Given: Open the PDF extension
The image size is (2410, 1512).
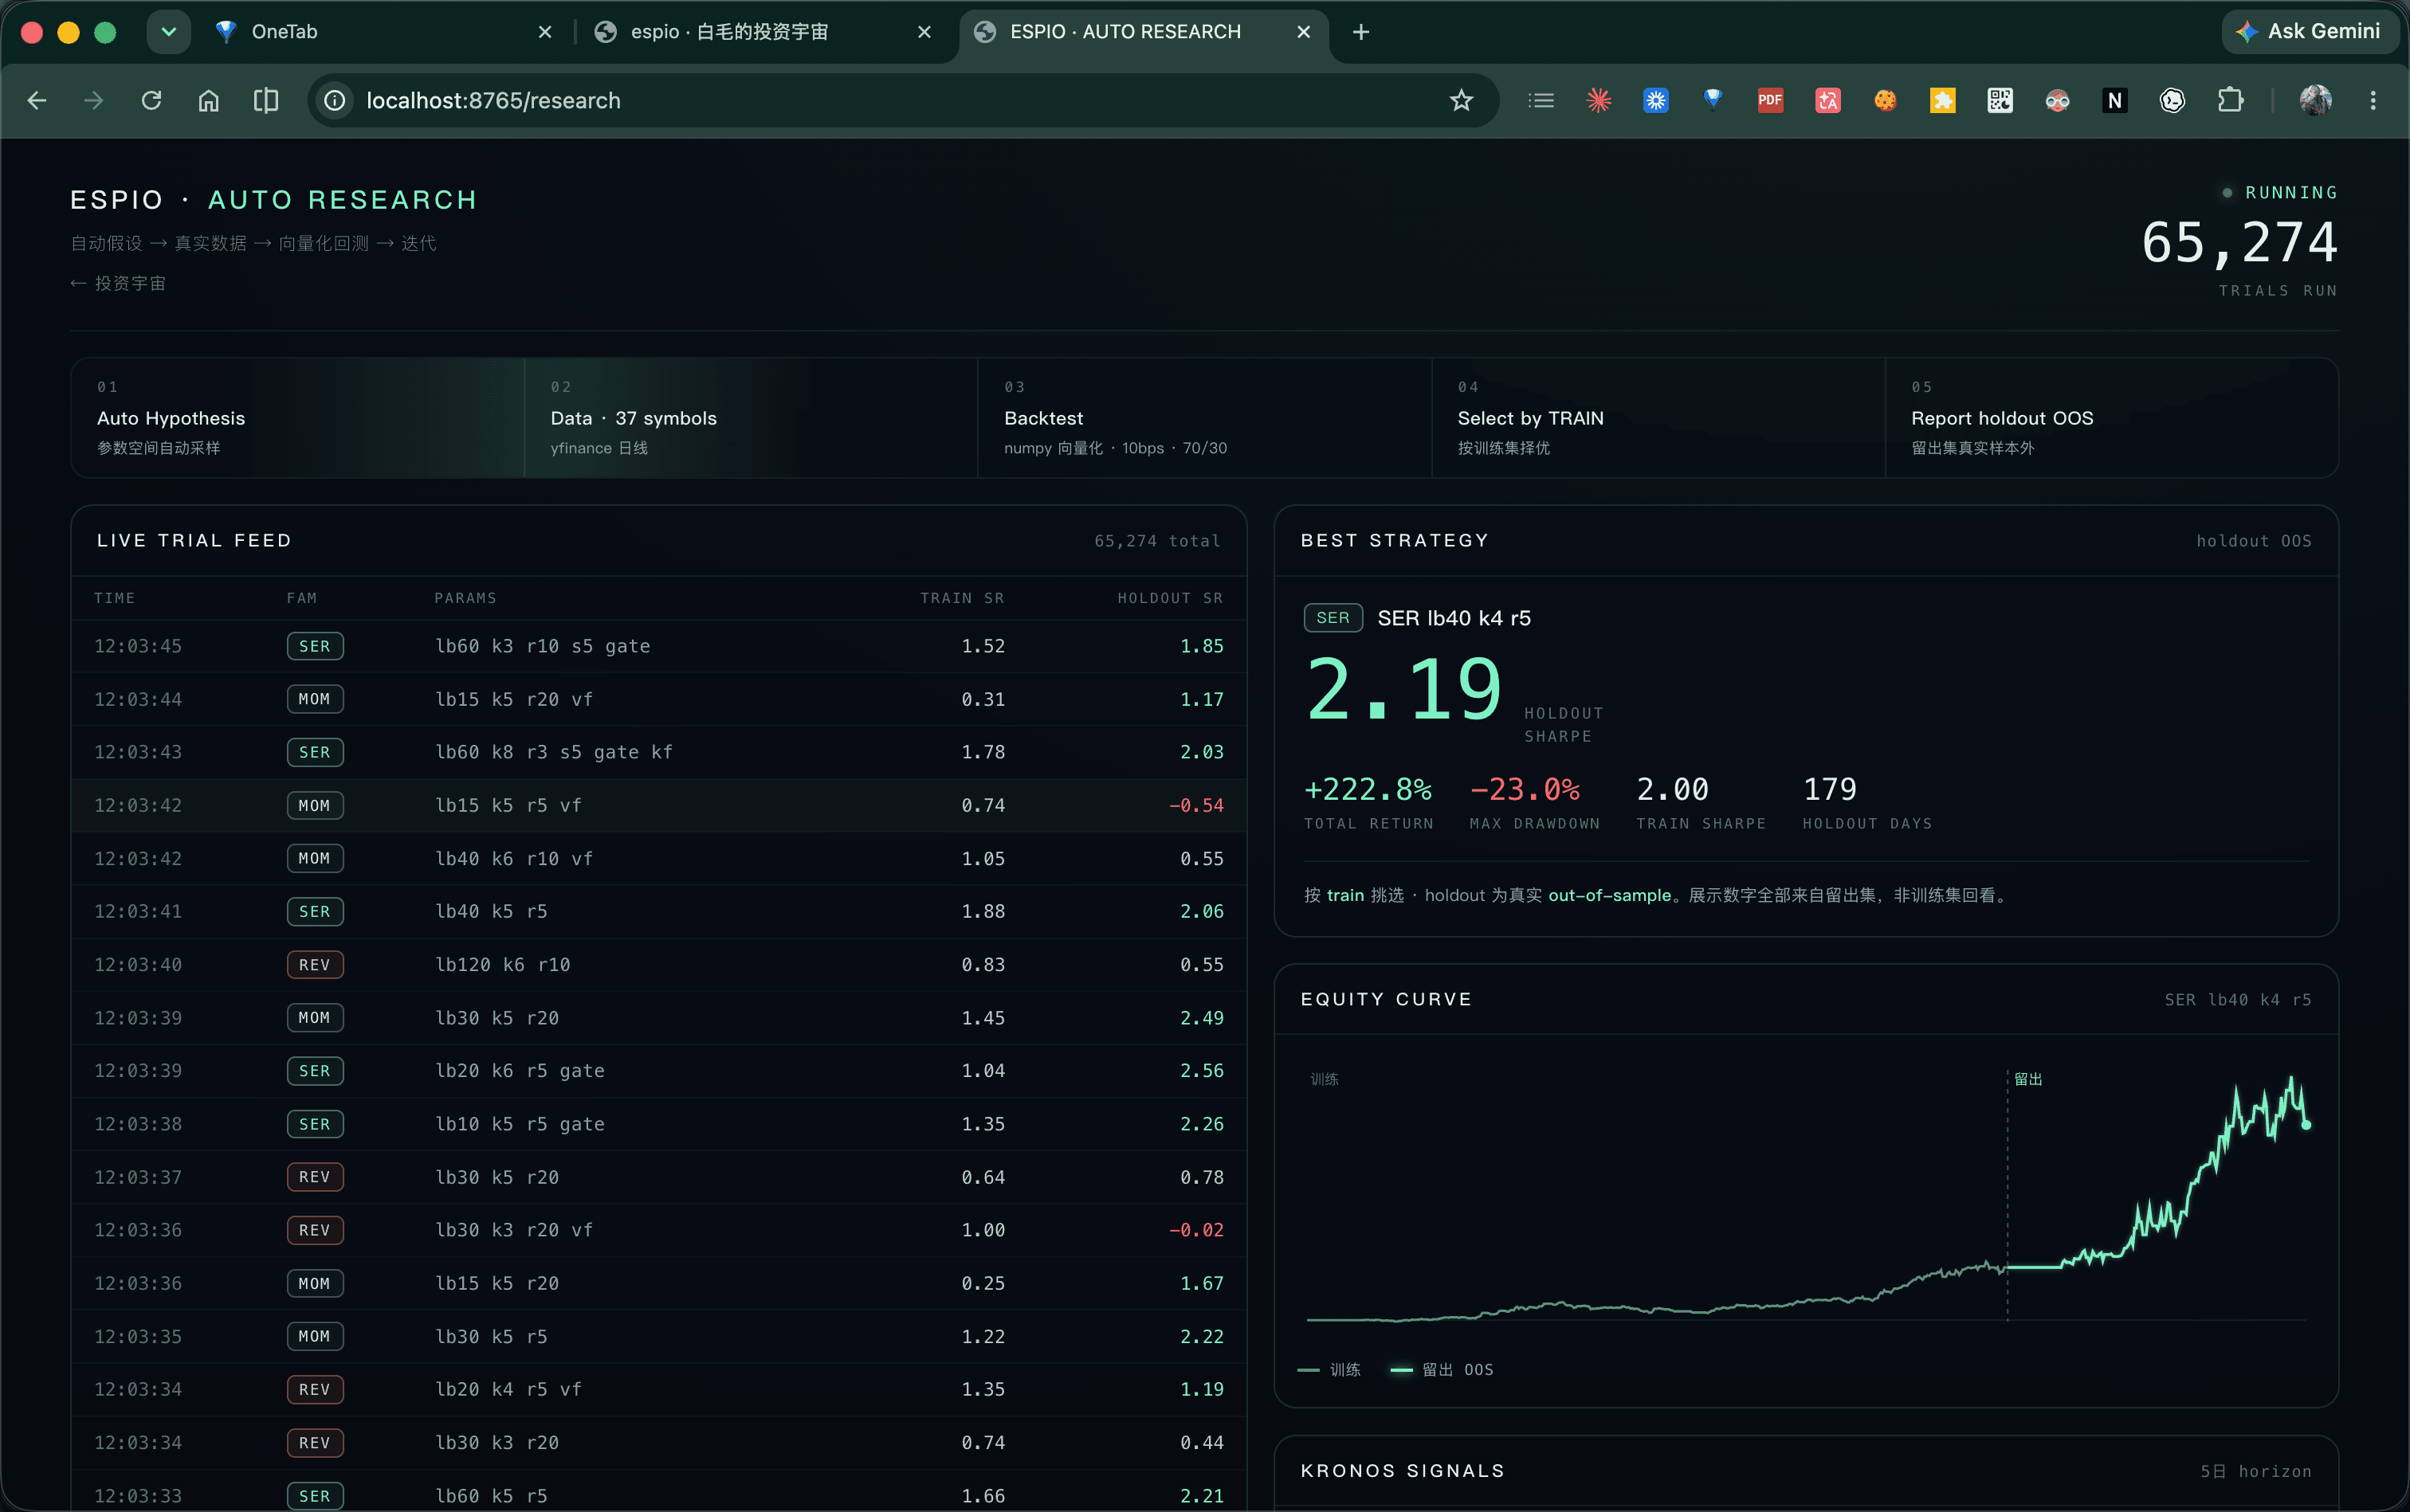Looking at the screenshot, I should click(1771, 100).
